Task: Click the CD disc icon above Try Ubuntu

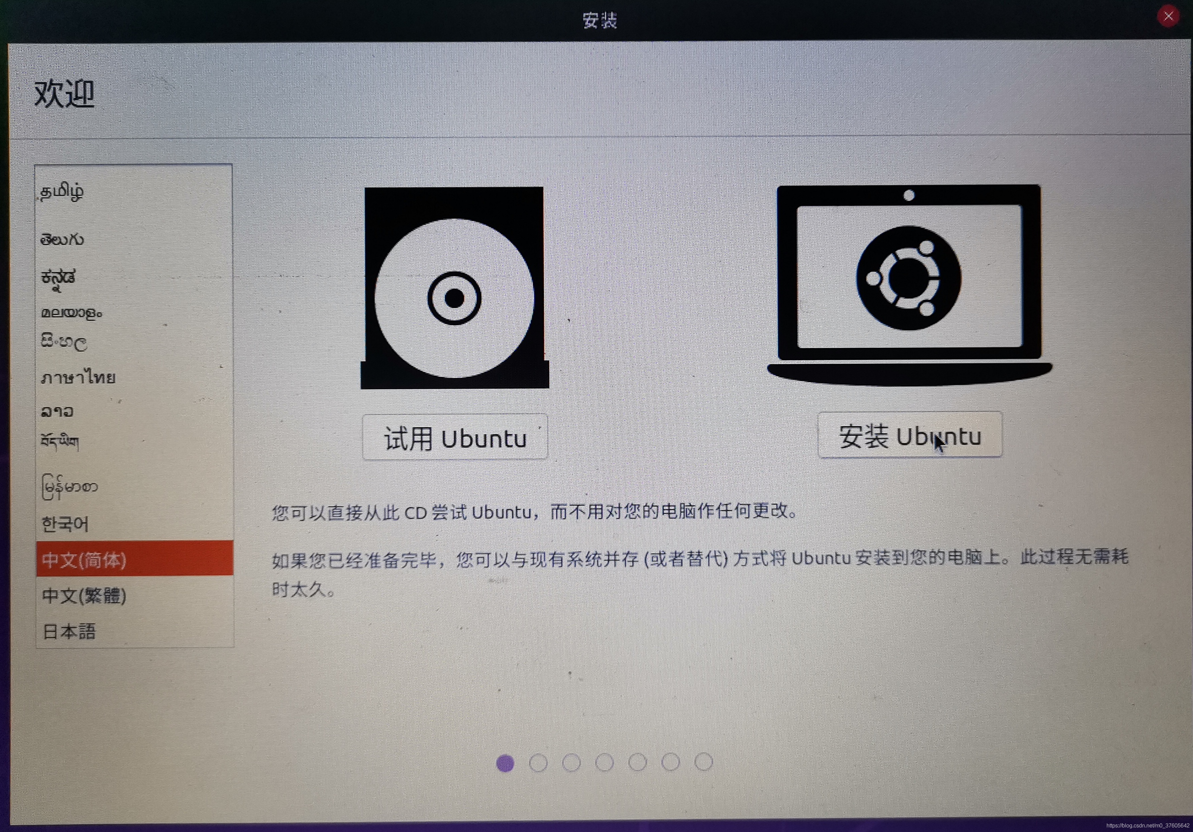Action: (x=455, y=287)
